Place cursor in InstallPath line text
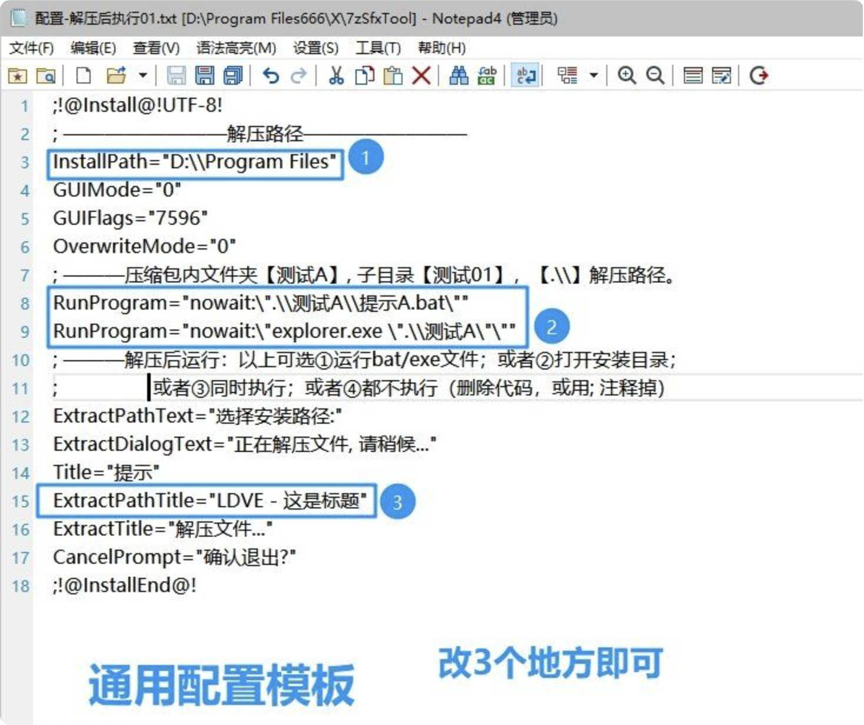The height and width of the screenshot is (725, 864). [x=194, y=162]
